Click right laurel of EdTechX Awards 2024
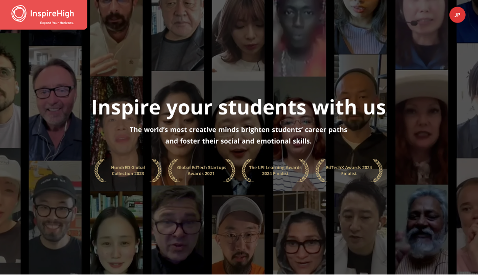478x275 pixels. [x=377, y=171]
